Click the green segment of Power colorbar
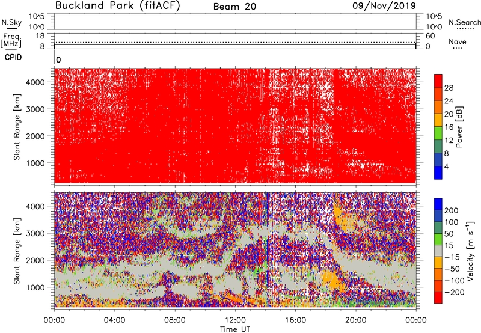Image resolution: width=481 pixels, height=333 pixels. (438, 133)
